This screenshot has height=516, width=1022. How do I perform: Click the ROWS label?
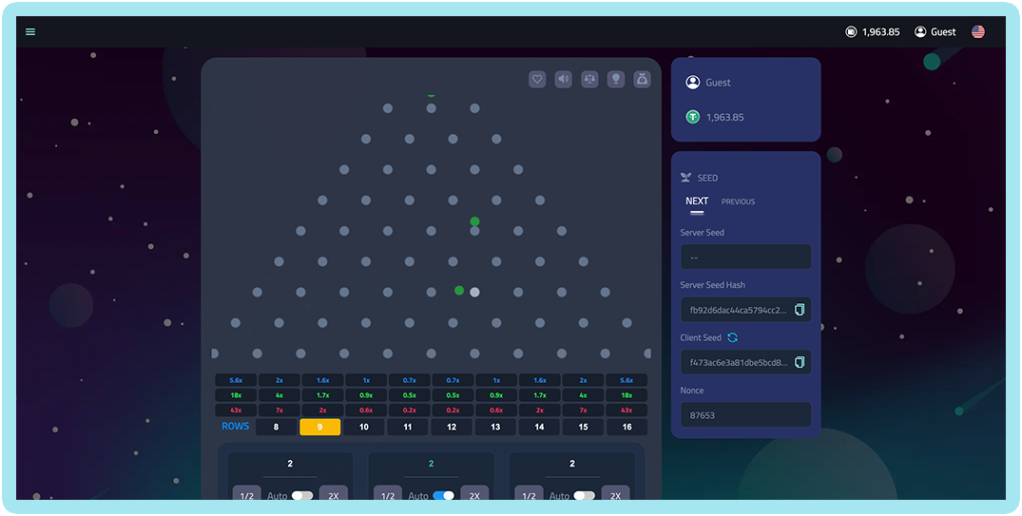click(235, 427)
